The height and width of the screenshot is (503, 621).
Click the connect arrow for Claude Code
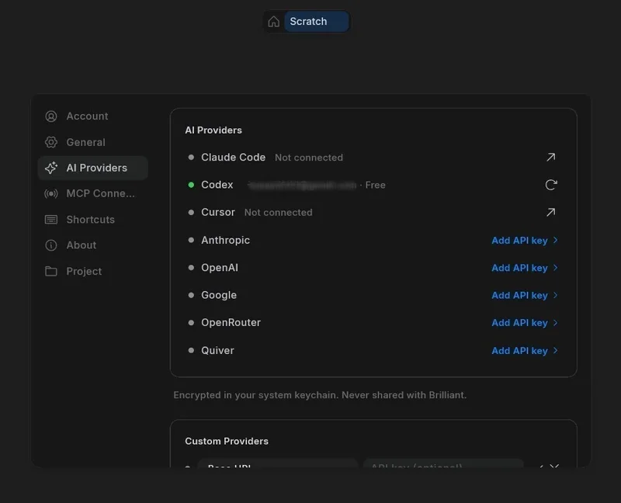click(551, 158)
